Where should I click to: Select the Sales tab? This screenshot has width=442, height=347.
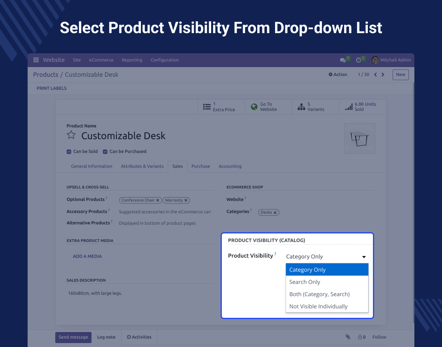point(178,166)
